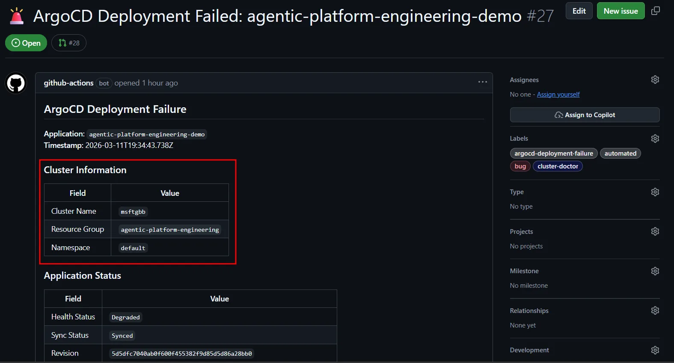
Task: Open the Milestone gear settings
Action: 655,271
